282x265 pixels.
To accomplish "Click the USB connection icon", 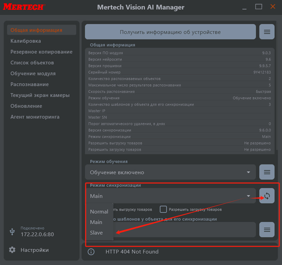I will [x=12, y=231].
